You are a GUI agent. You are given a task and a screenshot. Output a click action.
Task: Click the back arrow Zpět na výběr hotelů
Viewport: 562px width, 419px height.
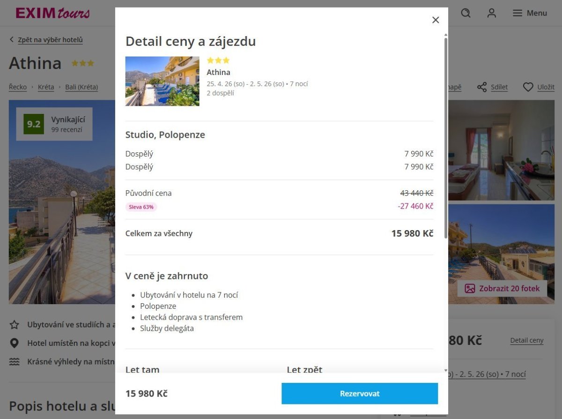[x=12, y=40]
